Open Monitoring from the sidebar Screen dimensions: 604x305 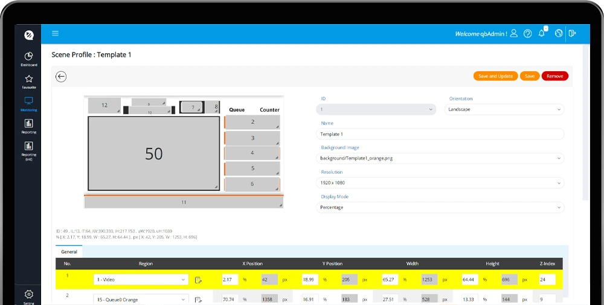point(29,104)
